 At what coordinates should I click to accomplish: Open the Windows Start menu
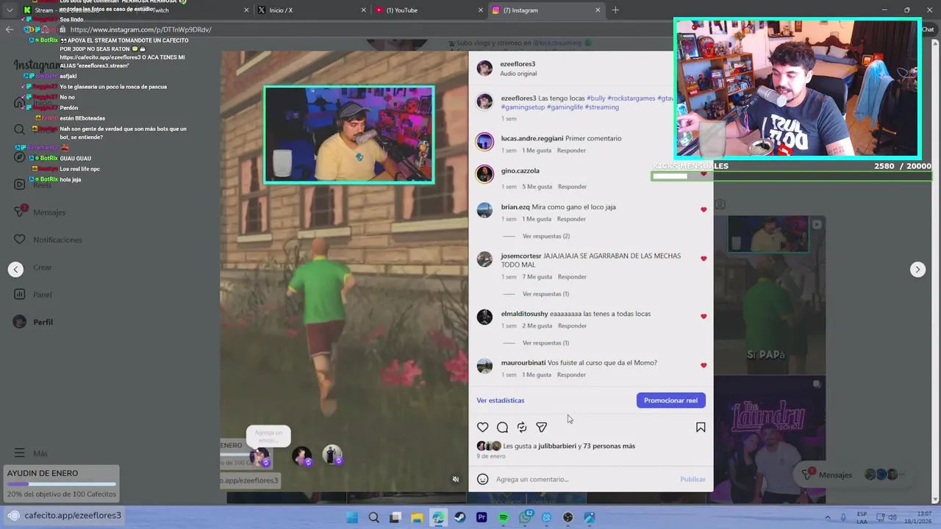(x=352, y=517)
